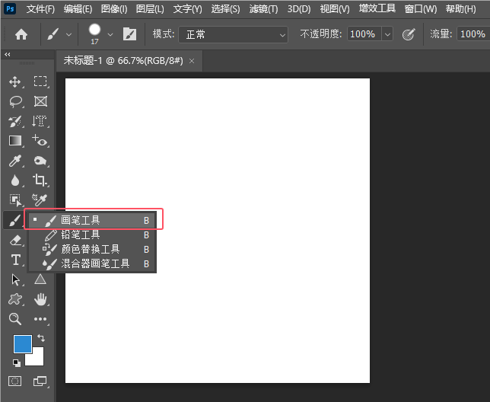Open the white background color swatch
Image resolution: width=490 pixels, height=402 pixels.
(x=37, y=359)
